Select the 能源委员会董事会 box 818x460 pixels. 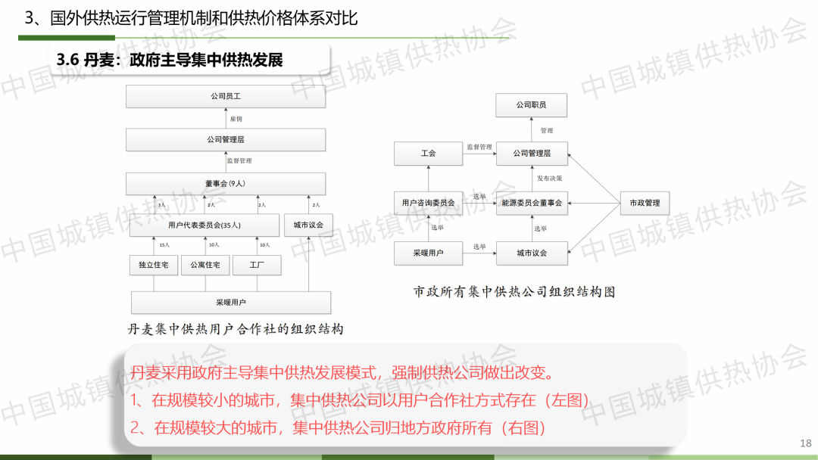531,203
